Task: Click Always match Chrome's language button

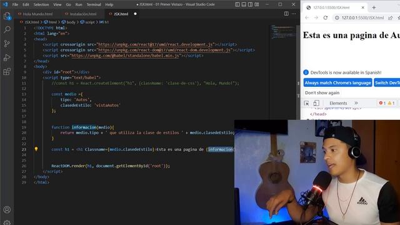Action: pos(337,82)
